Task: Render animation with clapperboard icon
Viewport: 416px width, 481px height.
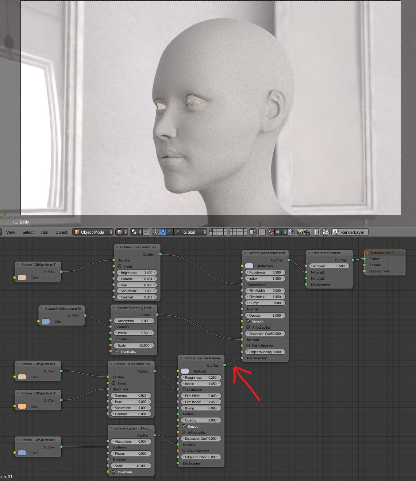Action: click(307, 232)
